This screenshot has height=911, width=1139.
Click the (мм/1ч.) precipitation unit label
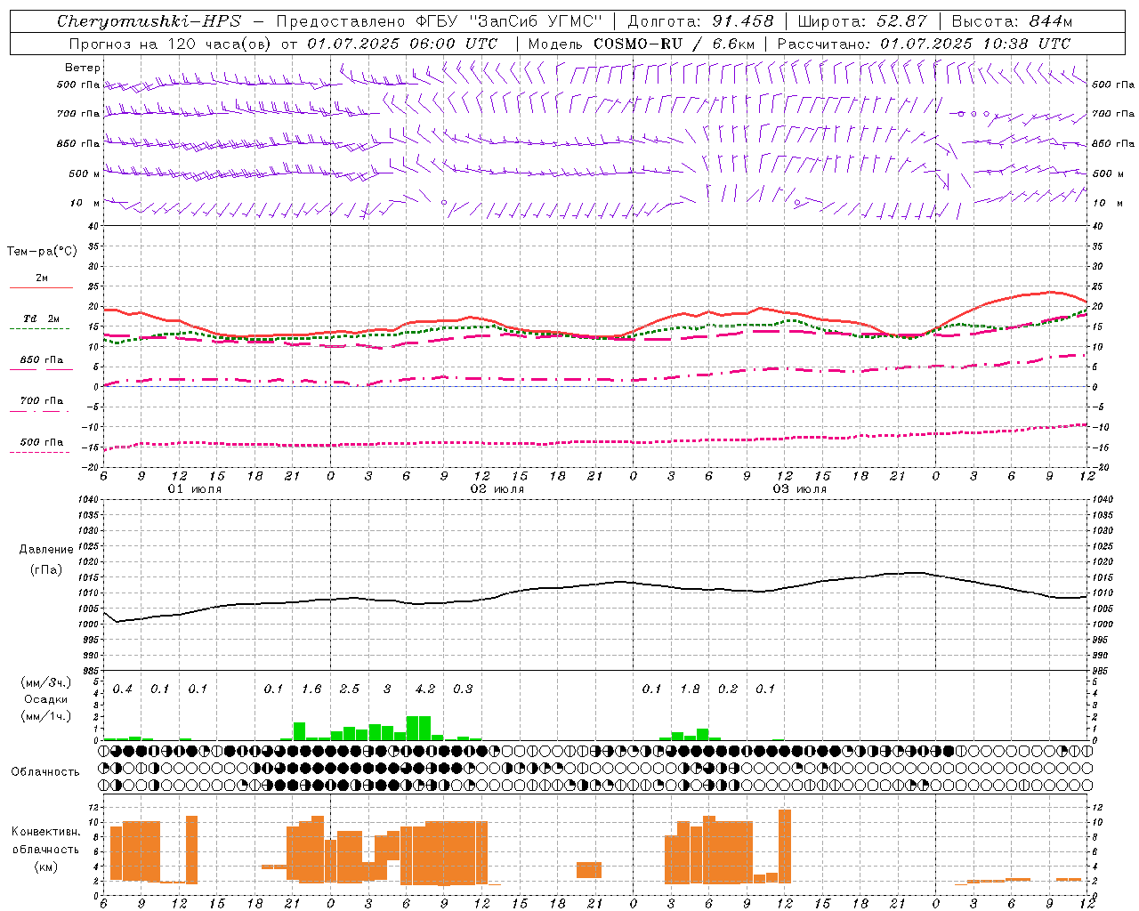pyautogui.click(x=46, y=716)
